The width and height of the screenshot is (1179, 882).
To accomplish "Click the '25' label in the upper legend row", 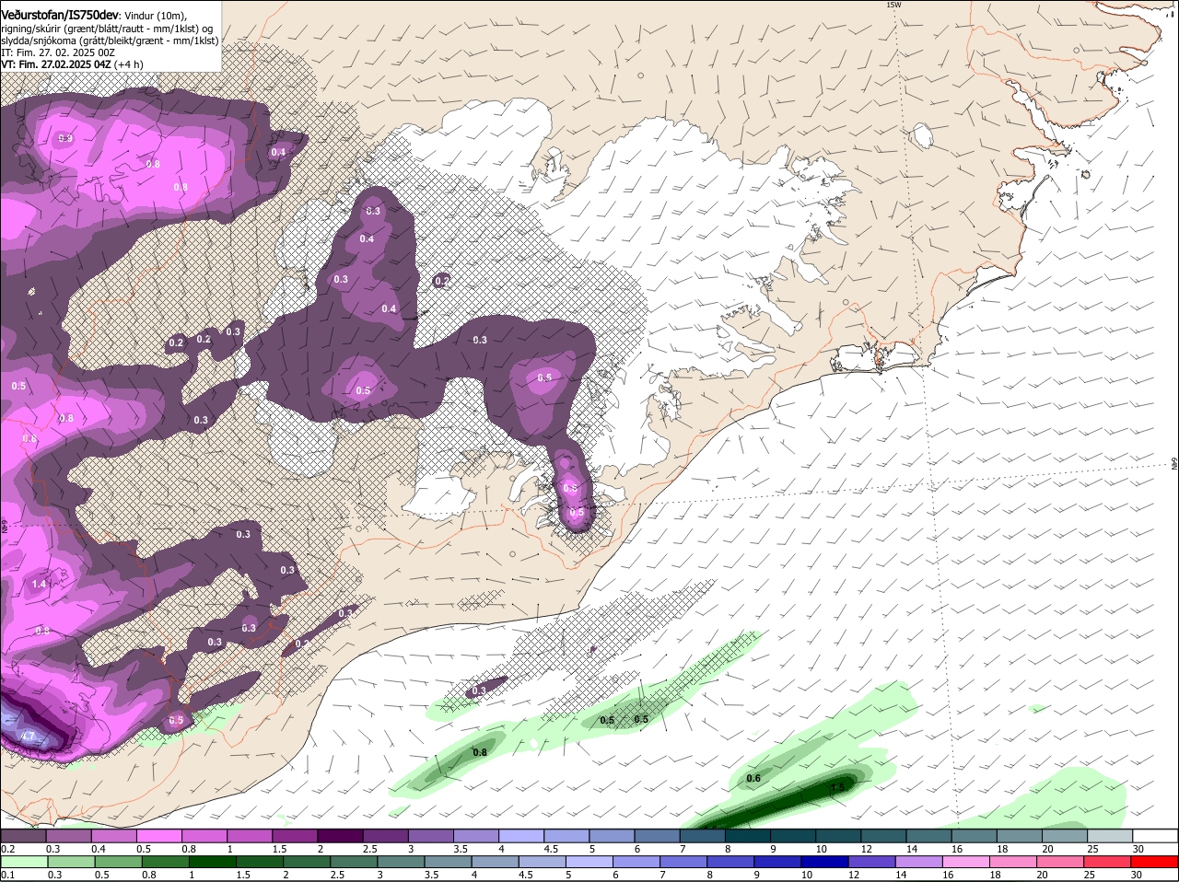I will (1092, 848).
